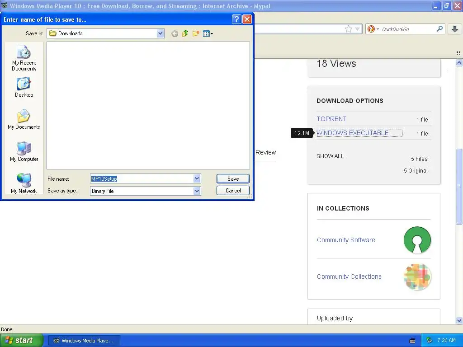
Task: Click SHOW ALL download options
Action: (x=330, y=156)
